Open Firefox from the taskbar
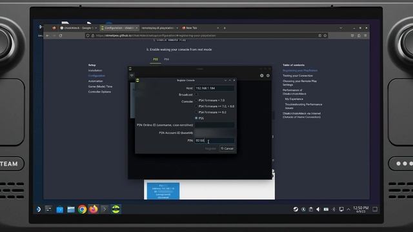This screenshot has width=413, height=232. 93,209
